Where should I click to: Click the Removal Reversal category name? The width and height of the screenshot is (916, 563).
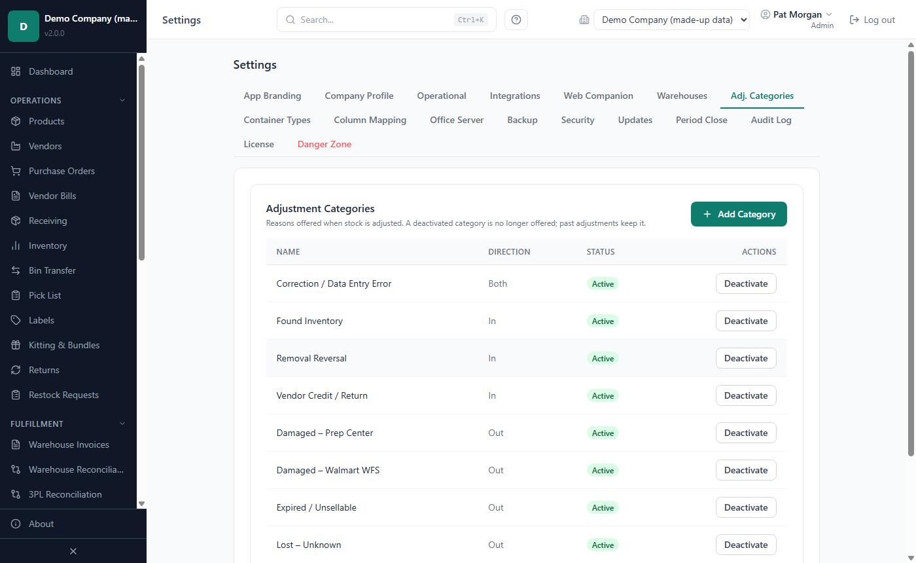[311, 358]
